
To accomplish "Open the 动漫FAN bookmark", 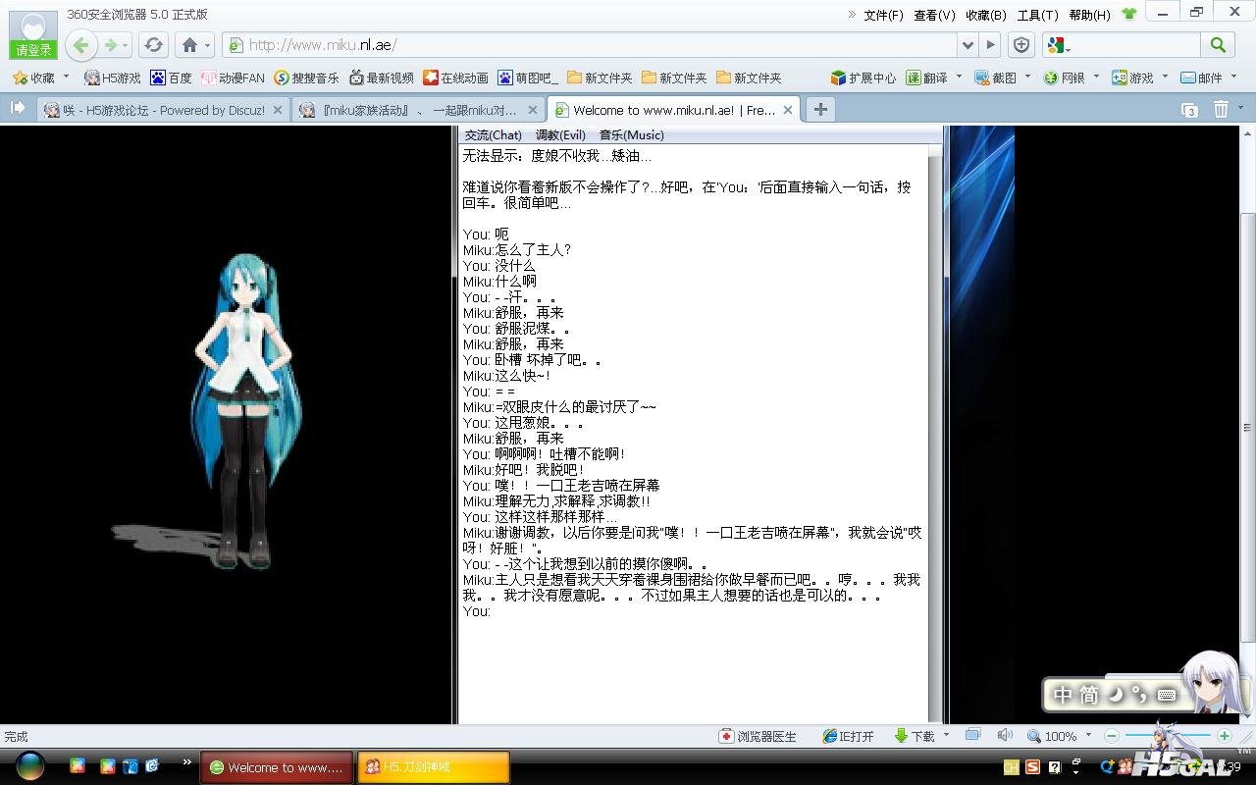I will tap(233, 78).
